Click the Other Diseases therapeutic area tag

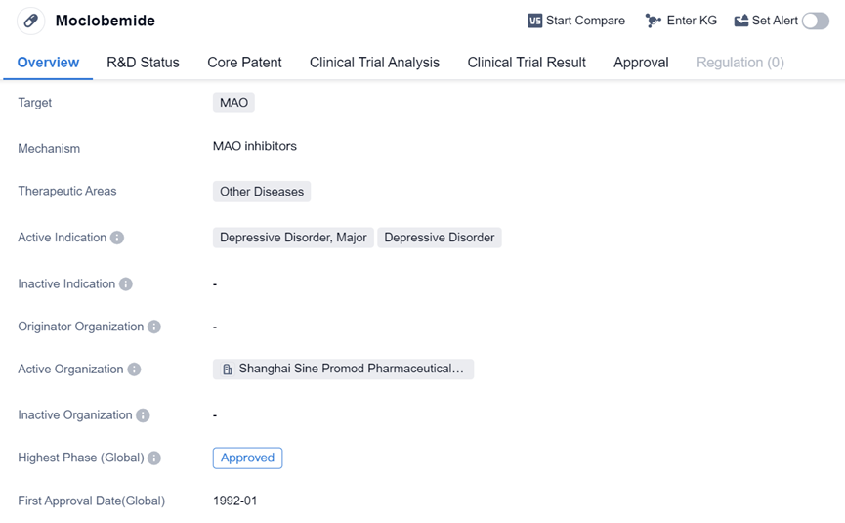(261, 192)
